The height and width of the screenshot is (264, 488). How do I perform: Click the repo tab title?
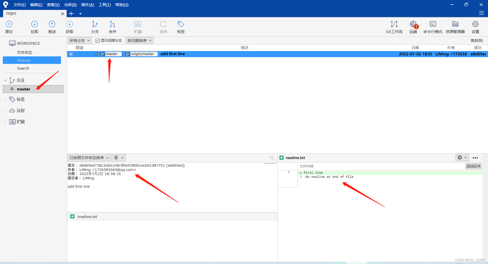(x=11, y=13)
